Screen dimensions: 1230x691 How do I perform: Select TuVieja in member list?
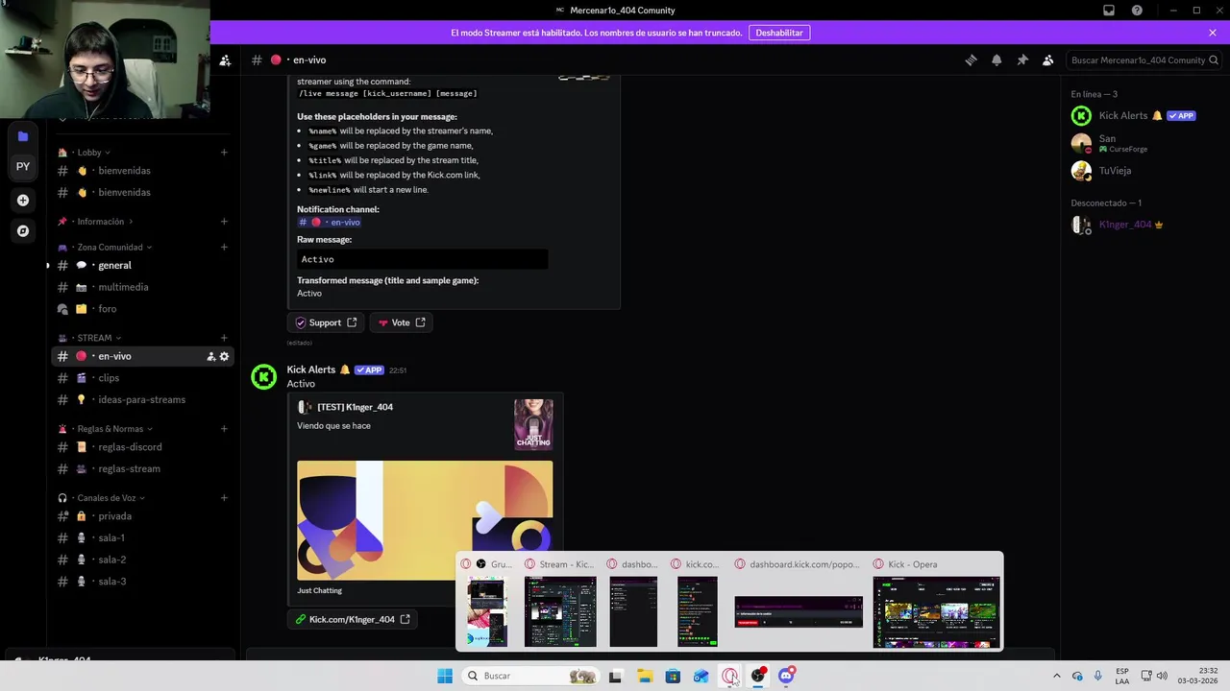tap(1139, 171)
